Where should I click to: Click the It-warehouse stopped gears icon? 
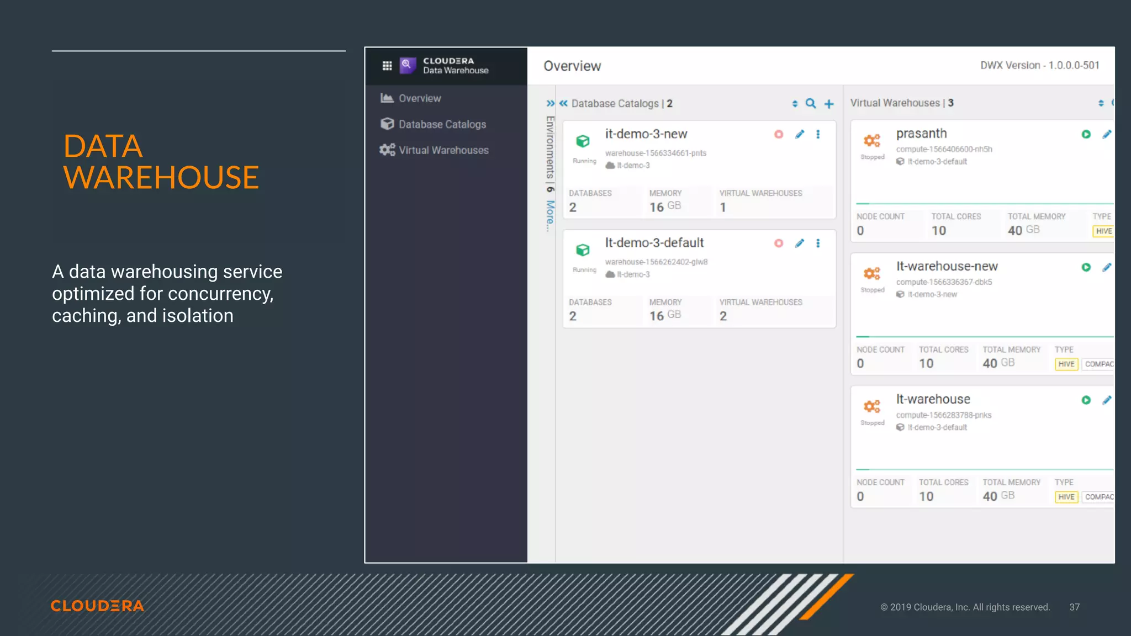872,406
